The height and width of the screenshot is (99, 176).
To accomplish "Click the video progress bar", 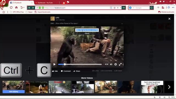I will (x=80, y=64).
